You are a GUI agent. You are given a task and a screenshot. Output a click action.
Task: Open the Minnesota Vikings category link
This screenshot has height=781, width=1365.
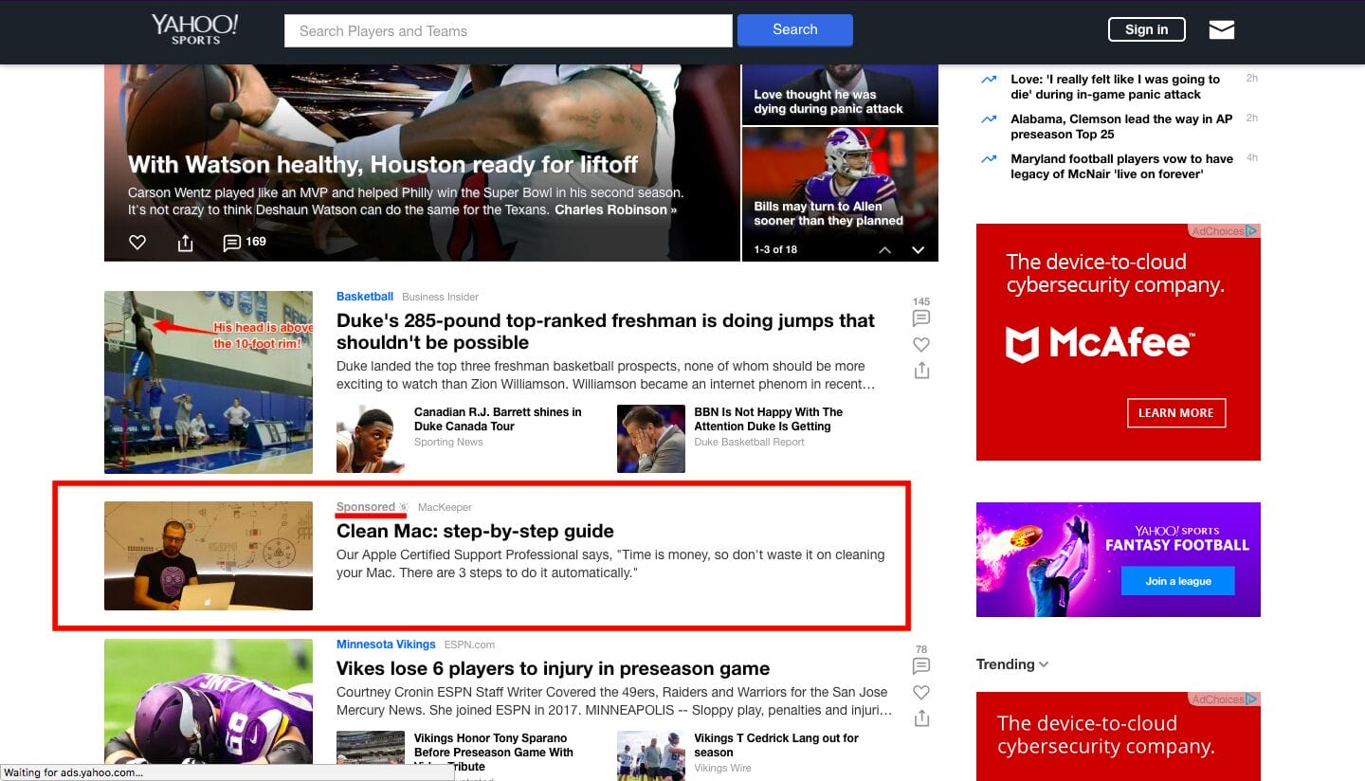click(x=386, y=645)
